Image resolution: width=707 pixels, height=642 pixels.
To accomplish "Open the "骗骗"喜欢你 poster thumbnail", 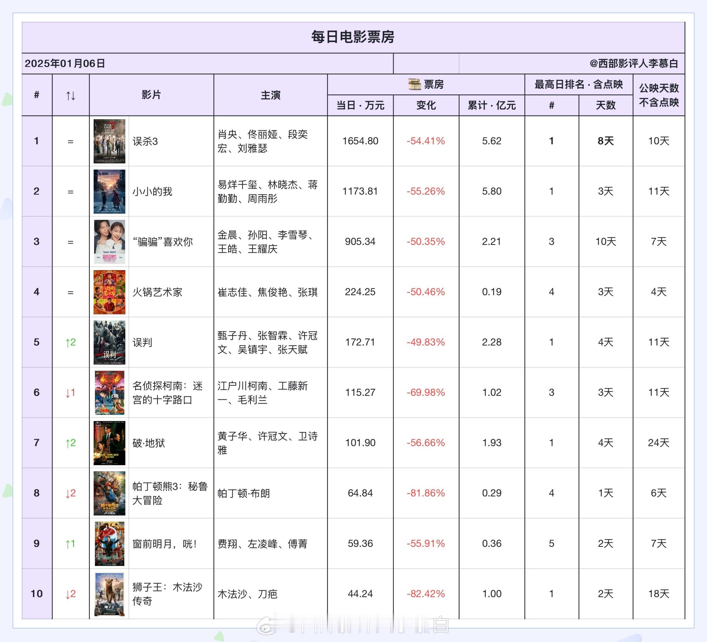I will (109, 242).
